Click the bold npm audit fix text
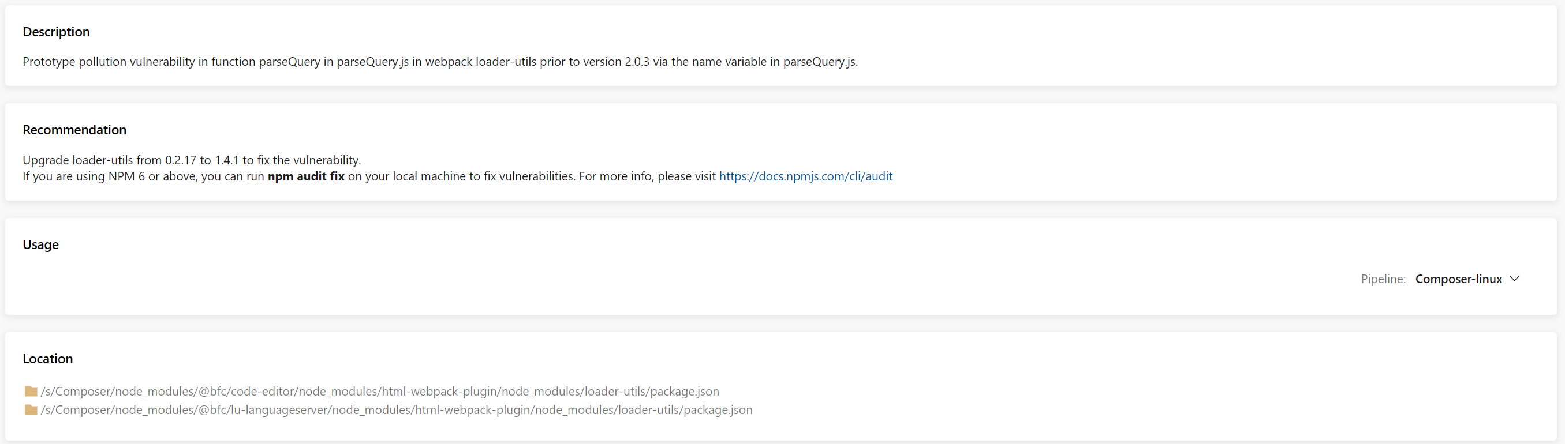 (x=305, y=176)
